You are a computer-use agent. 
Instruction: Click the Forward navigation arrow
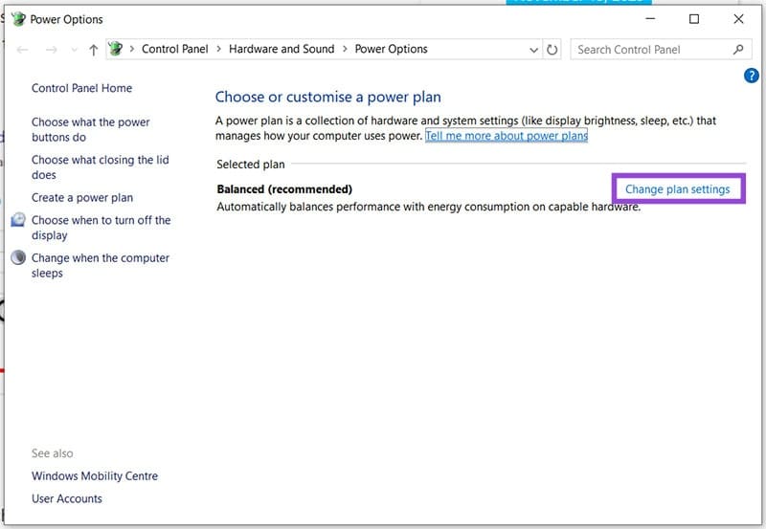tap(52, 50)
